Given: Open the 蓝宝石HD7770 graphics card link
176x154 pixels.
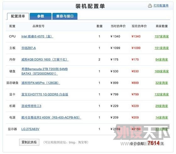Looking at the screenshot, I should 45,94.
